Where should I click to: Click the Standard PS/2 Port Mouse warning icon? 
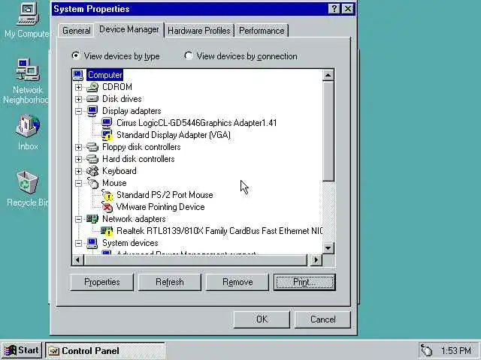pos(107,195)
